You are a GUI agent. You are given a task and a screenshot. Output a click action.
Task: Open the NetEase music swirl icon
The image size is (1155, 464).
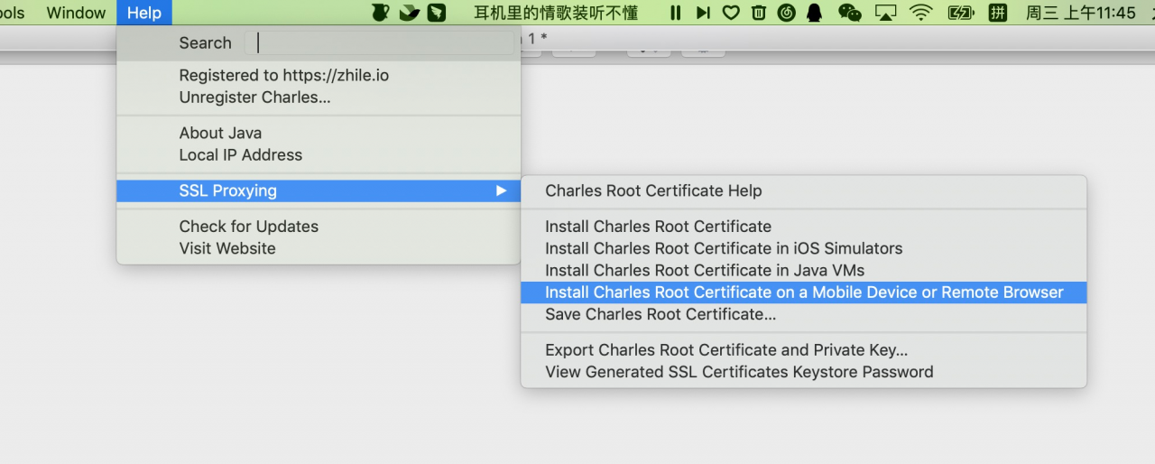[787, 13]
